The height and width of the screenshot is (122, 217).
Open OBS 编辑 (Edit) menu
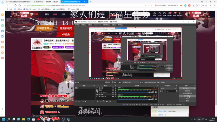tap(84, 25)
